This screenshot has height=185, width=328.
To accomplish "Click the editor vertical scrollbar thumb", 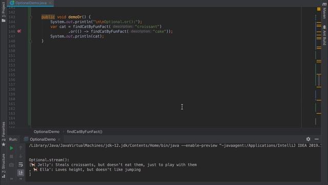I will [x=319, y=81].
